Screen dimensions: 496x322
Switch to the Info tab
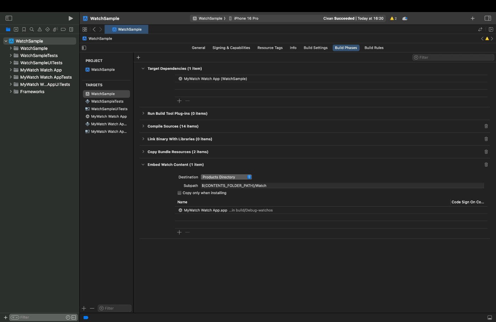293,48
